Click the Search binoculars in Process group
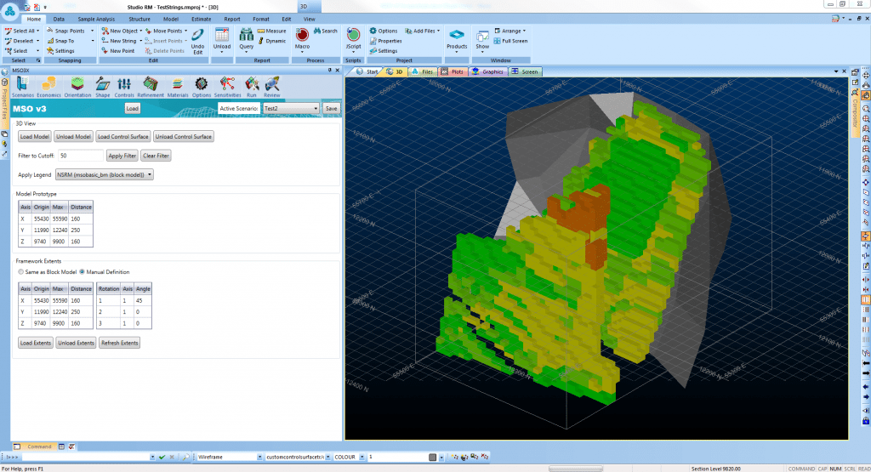This screenshot has width=871, height=472. [x=326, y=31]
